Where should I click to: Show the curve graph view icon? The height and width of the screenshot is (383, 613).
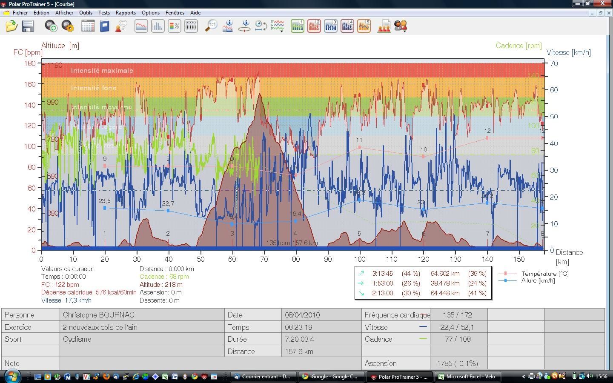141,26
